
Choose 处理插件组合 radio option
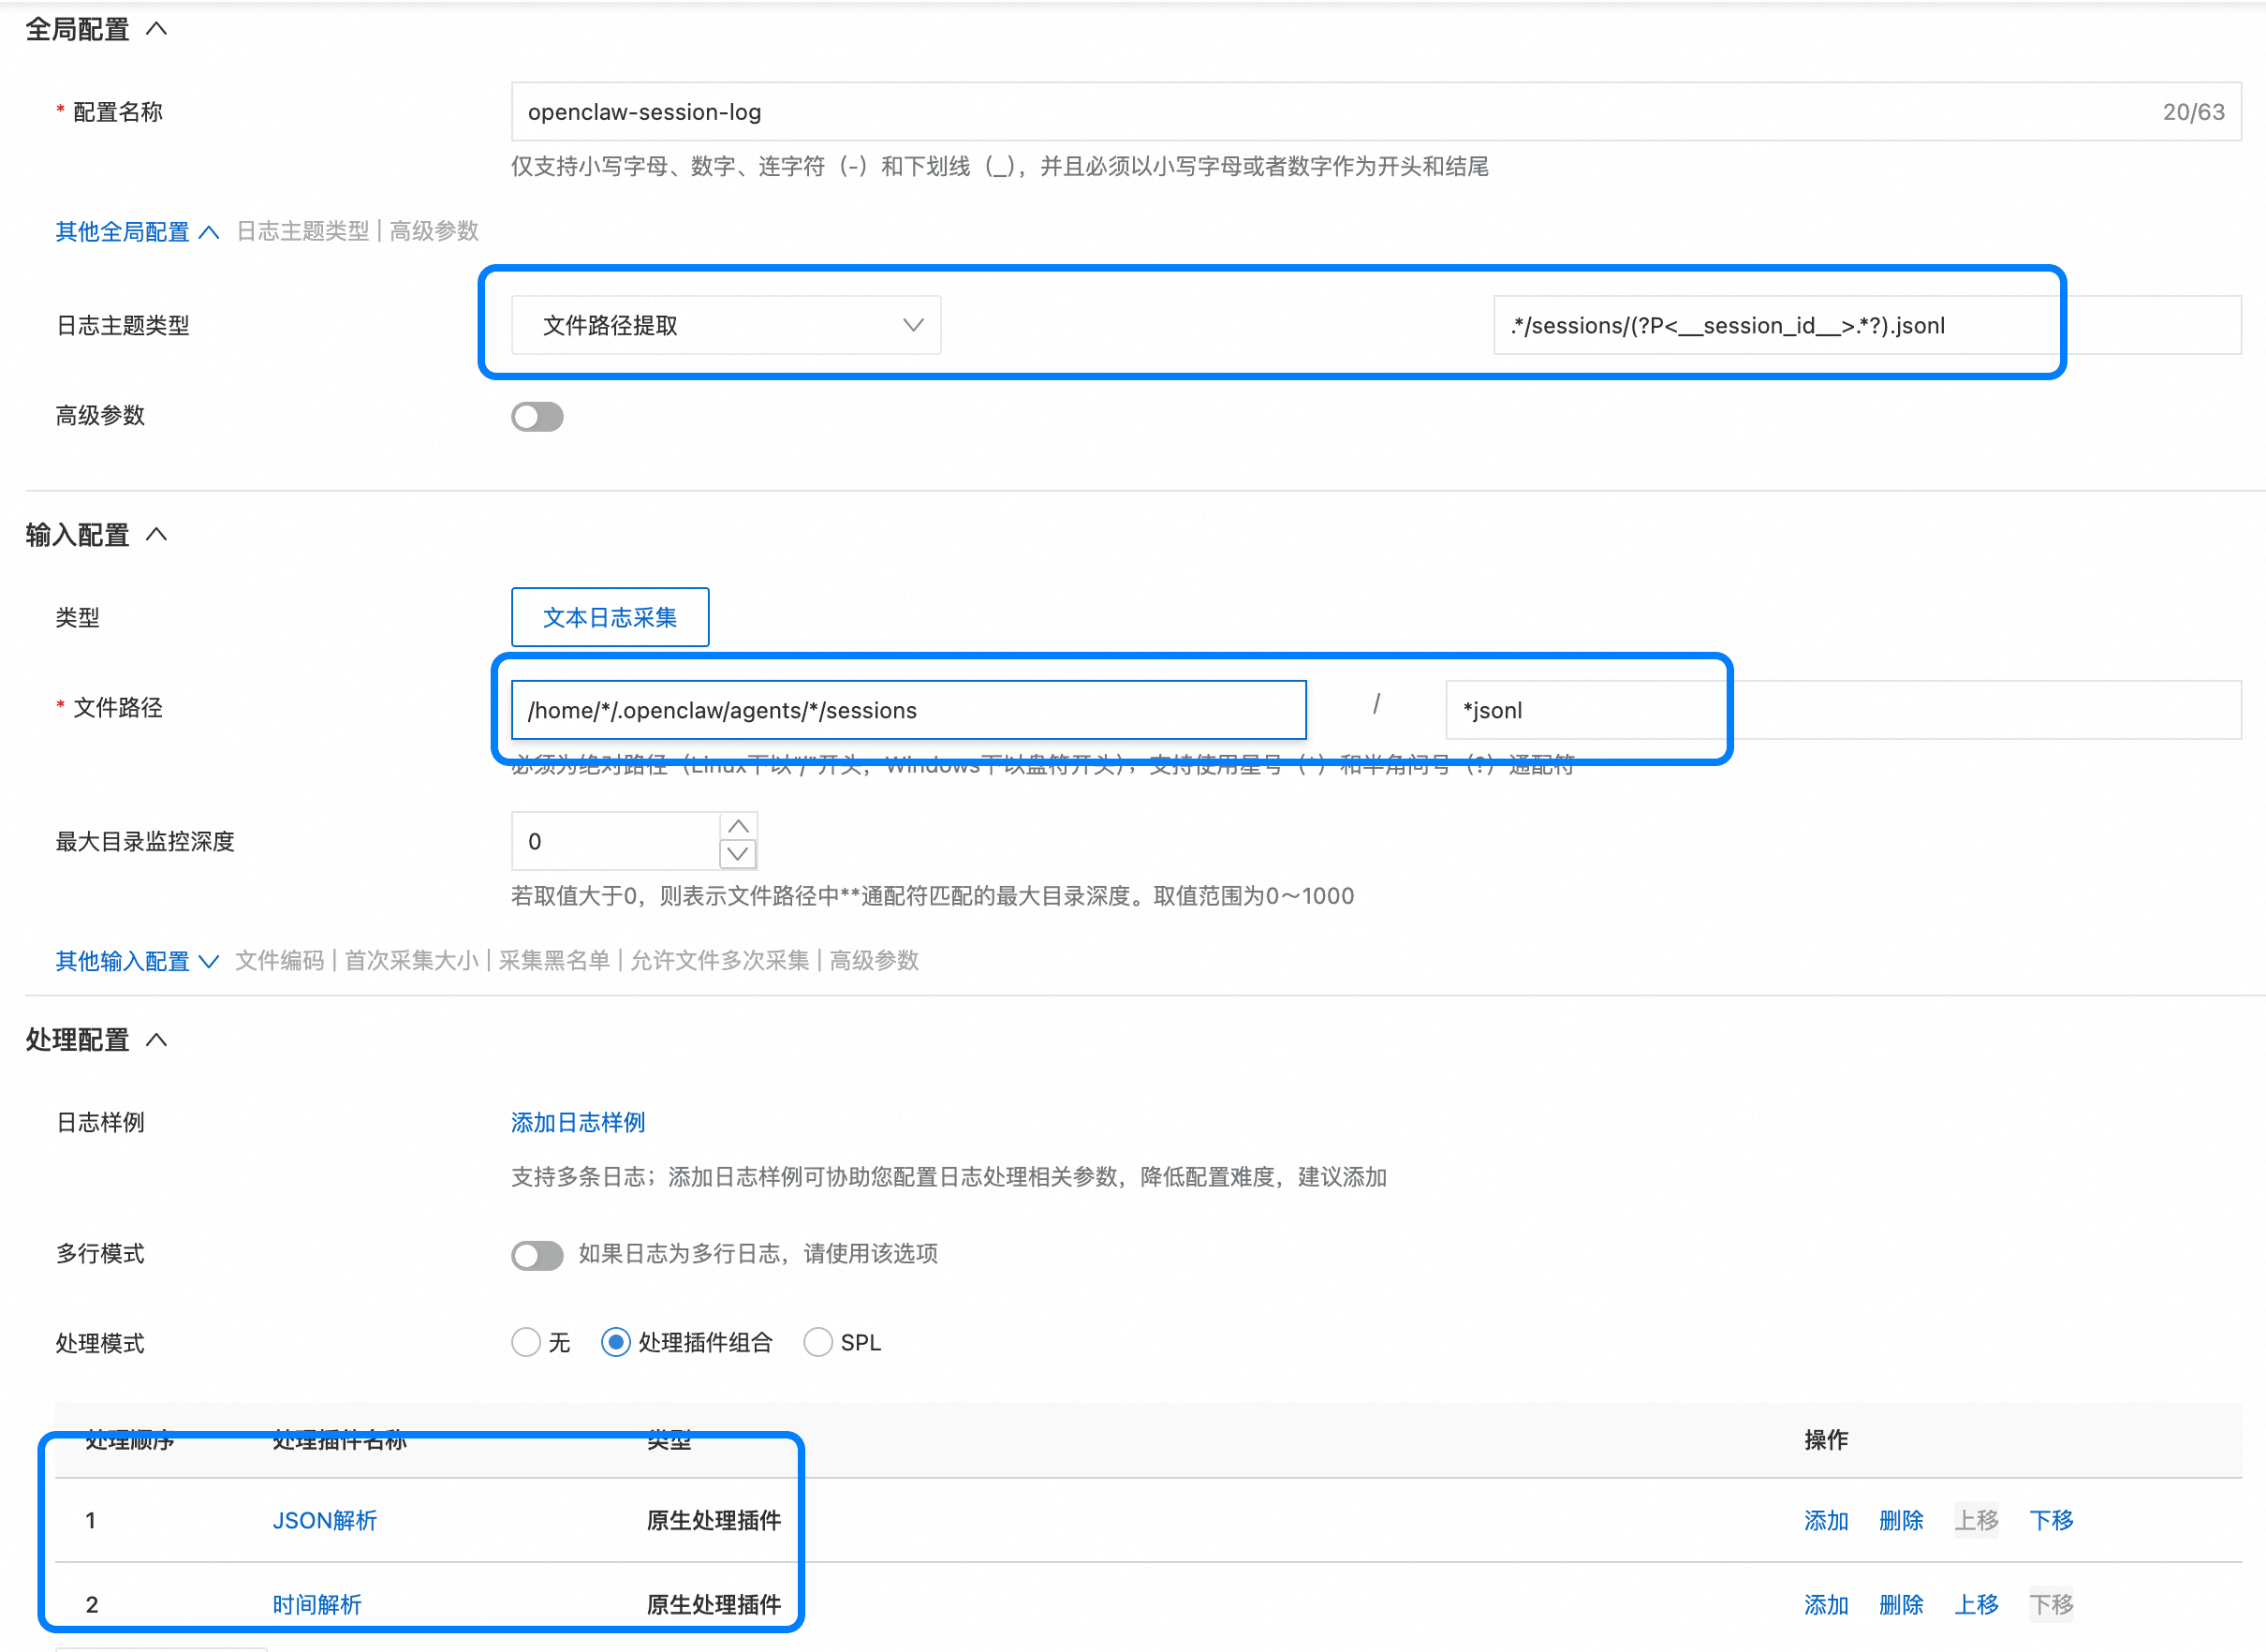[x=616, y=1342]
